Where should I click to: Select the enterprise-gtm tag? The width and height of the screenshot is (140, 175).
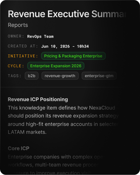[x=99, y=76]
